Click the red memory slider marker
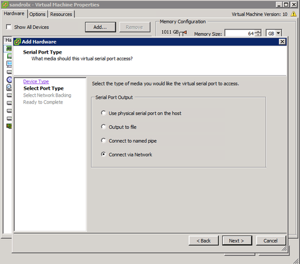 click(x=185, y=33)
